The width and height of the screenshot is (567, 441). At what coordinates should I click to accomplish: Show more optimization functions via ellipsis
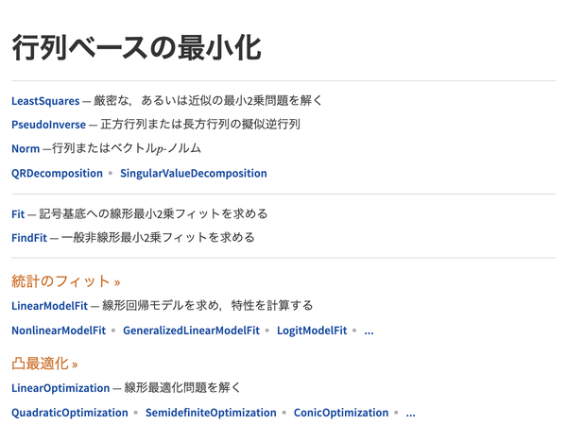click(x=410, y=414)
